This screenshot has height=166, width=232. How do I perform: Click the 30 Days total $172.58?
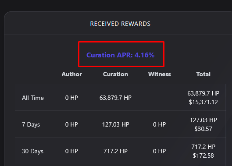[203, 155]
